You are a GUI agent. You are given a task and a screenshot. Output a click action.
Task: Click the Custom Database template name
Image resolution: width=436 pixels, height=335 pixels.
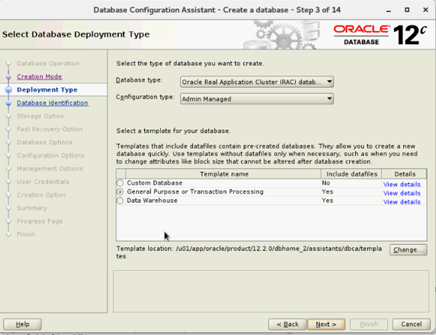pos(154,183)
